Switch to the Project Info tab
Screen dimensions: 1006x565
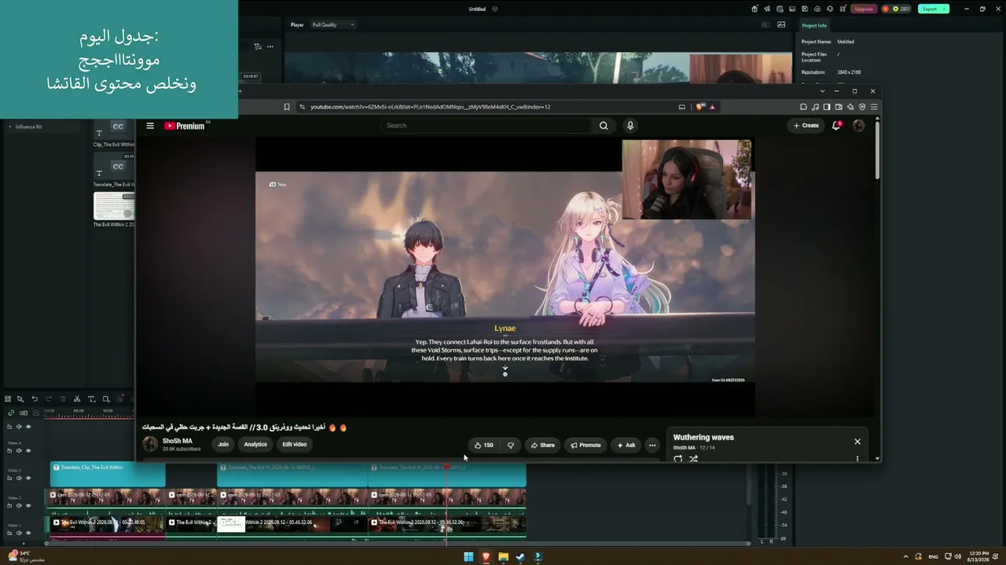pyautogui.click(x=814, y=25)
